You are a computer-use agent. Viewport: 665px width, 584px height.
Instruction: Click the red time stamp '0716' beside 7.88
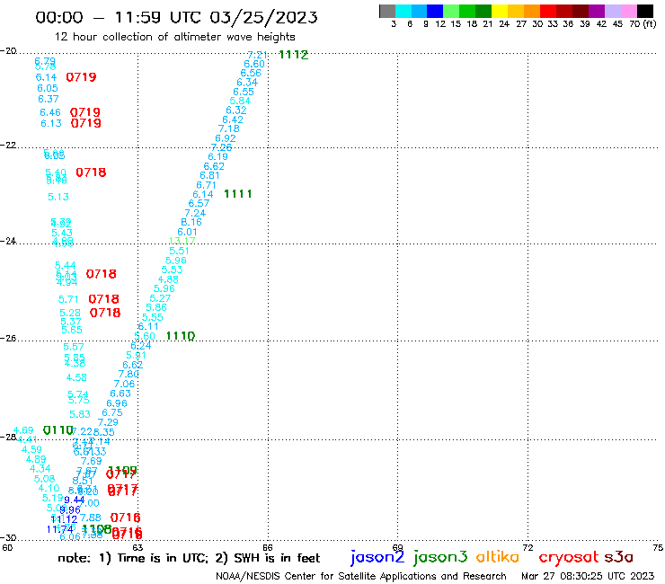point(126,518)
